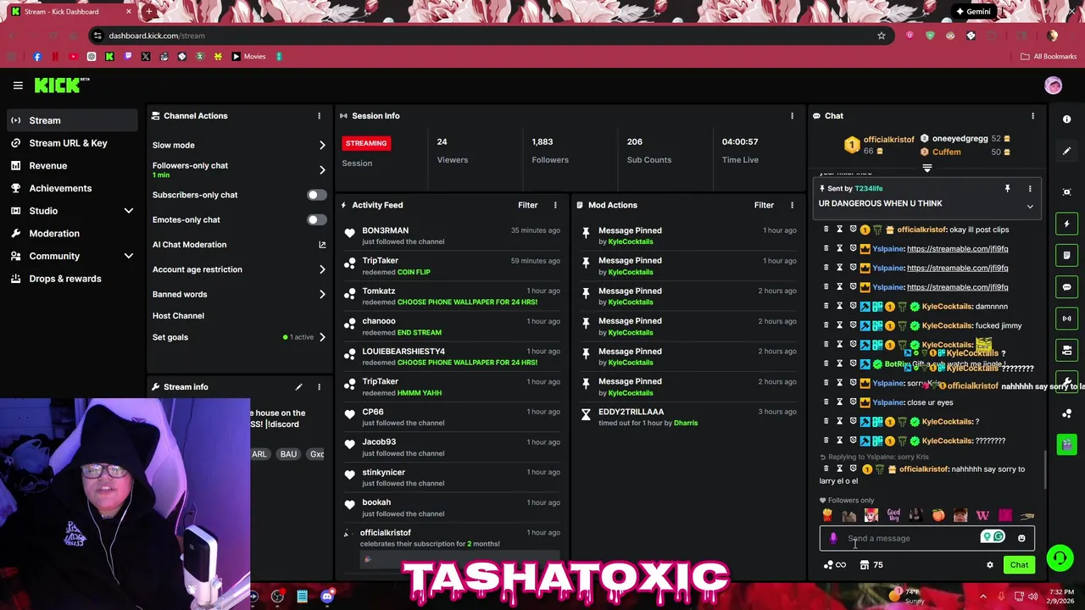Screen dimensions: 1085x610
Task: Expand Set goals option
Action: click(x=239, y=337)
